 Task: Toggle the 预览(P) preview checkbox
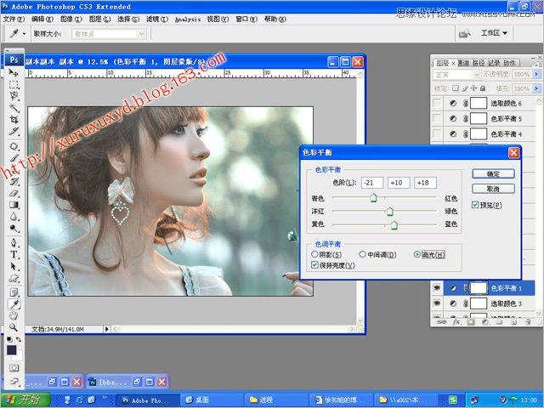click(x=475, y=205)
